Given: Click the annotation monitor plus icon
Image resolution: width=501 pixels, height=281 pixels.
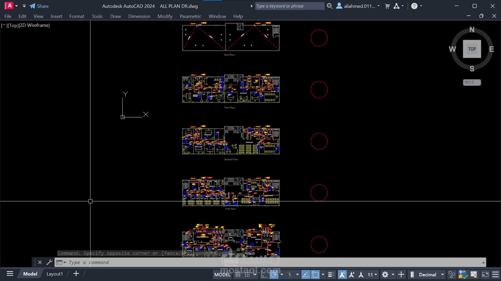Looking at the screenshot, I should point(401,274).
